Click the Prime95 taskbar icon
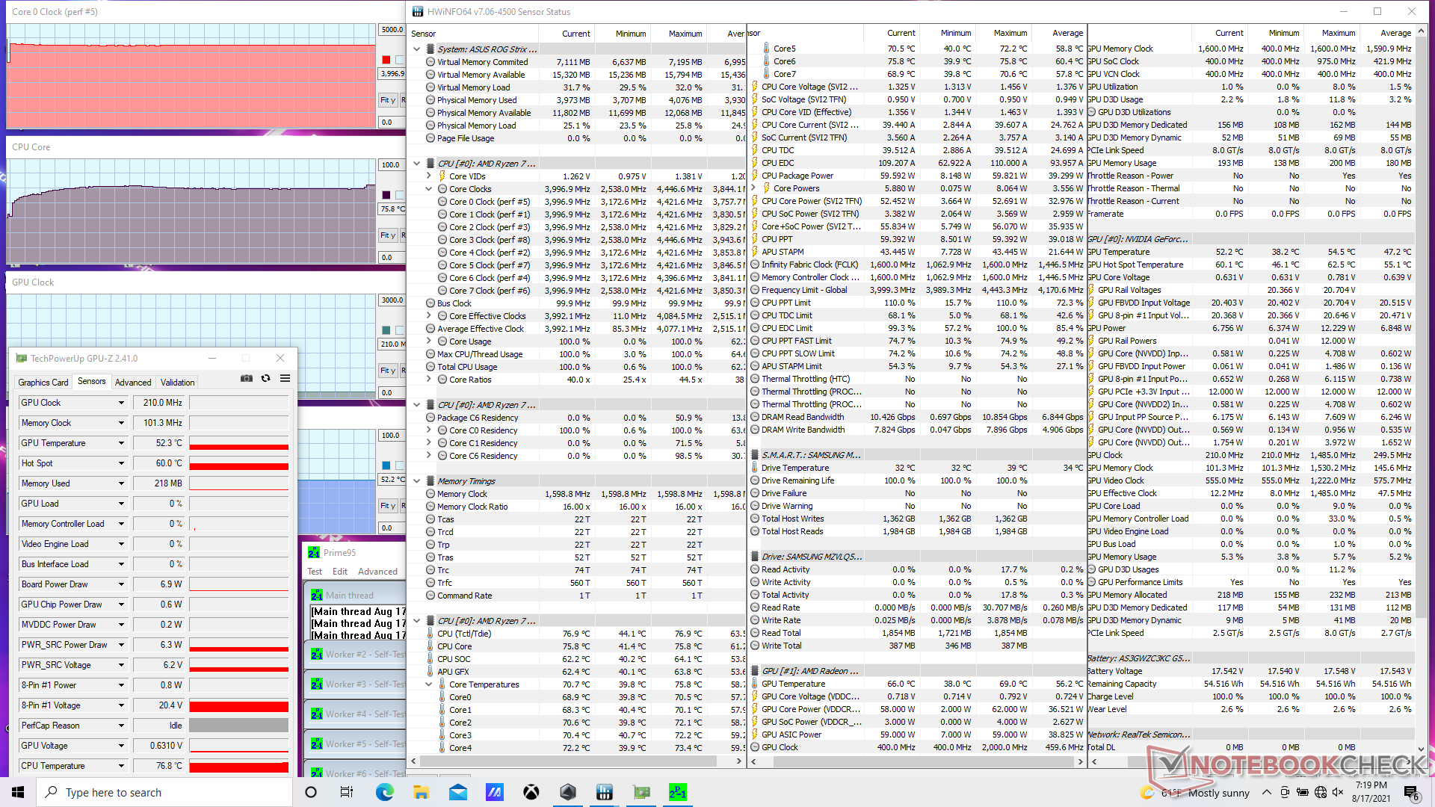 pyautogui.click(x=677, y=792)
